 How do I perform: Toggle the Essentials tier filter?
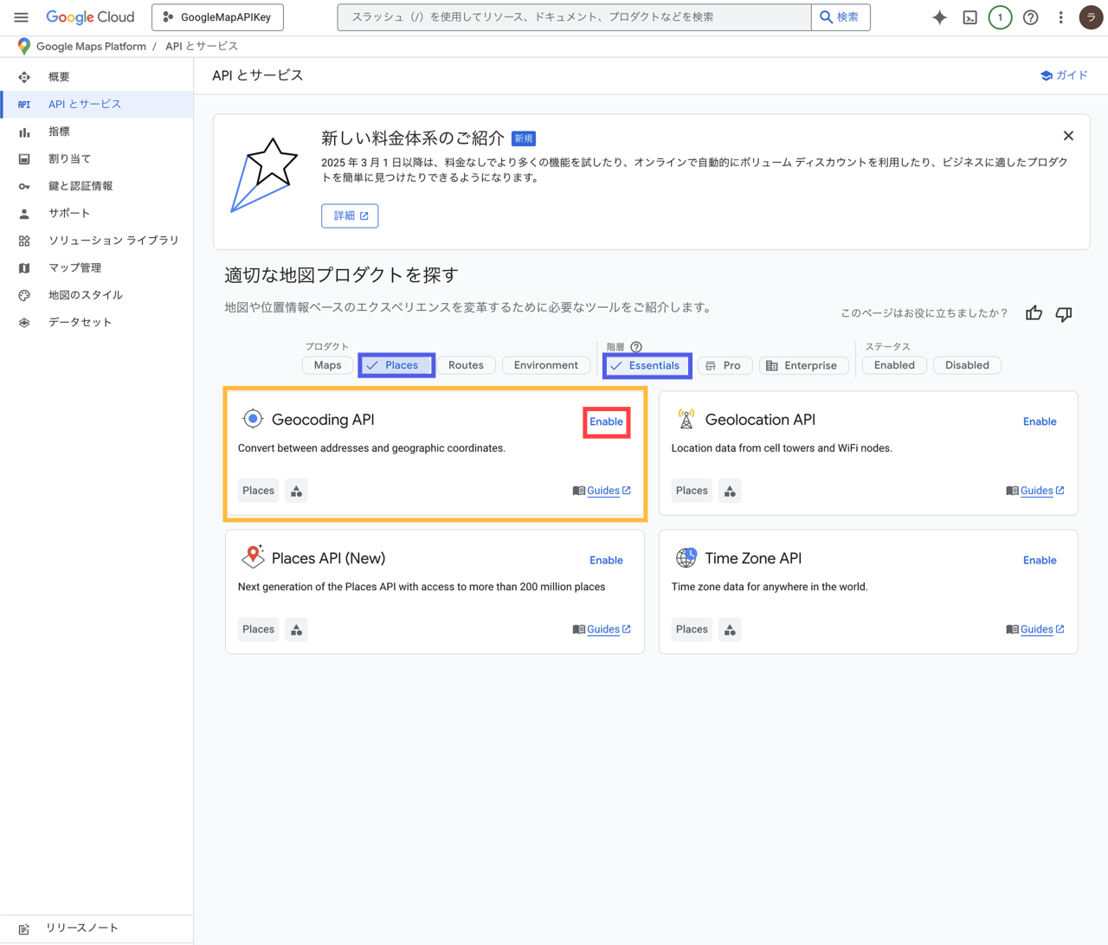(647, 366)
